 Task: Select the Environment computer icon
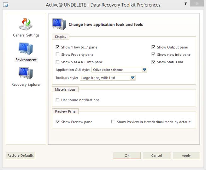pos(26,48)
